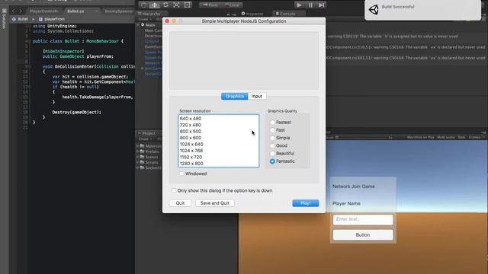Click the playerFrom member icon in breadcrumb

tap(40, 19)
